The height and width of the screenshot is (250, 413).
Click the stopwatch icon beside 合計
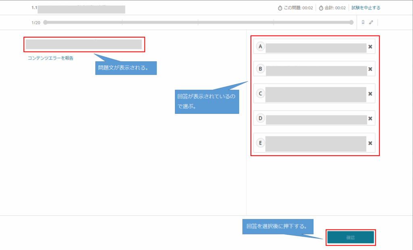321,8
